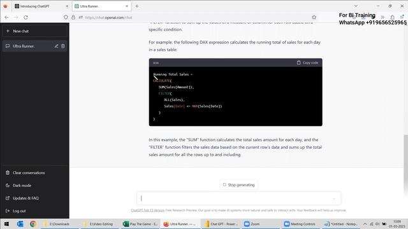The height and width of the screenshot is (229, 408).
Task: Click the site padlock icon
Action: pyautogui.click(x=73, y=17)
